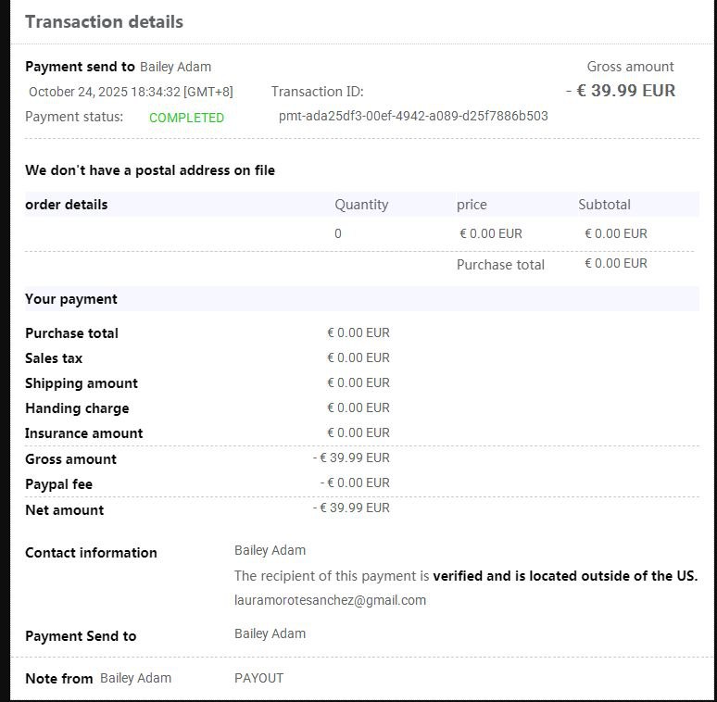This screenshot has width=717, height=702.
Task: Click the "Transaction details" heading
Action: [104, 21]
